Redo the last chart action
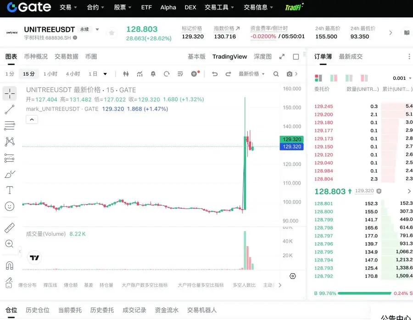 point(229,74)
